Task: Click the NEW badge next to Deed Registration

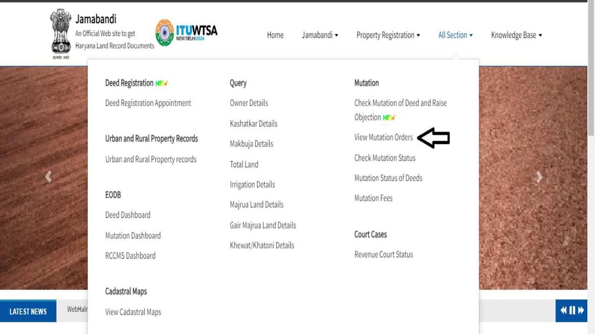Action: pos(161,83)
